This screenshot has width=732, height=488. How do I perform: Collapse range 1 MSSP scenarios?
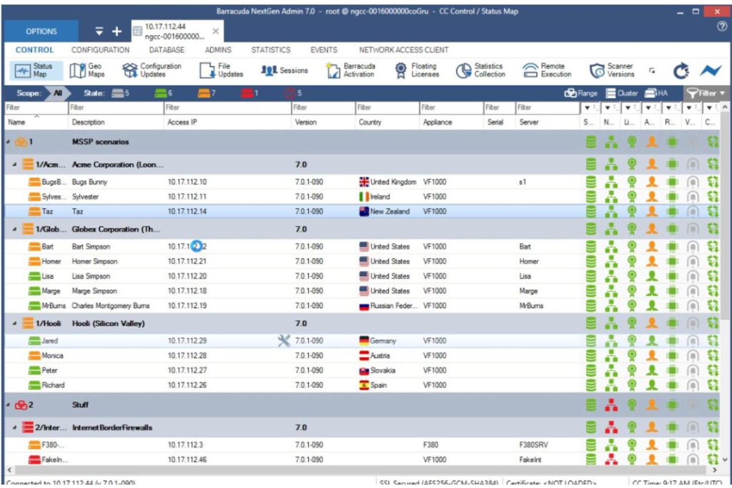coord(8,142)
